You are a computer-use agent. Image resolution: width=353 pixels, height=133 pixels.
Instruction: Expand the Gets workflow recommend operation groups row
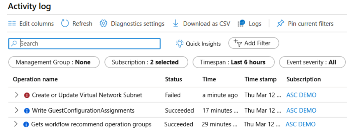[x=16, y=124]
